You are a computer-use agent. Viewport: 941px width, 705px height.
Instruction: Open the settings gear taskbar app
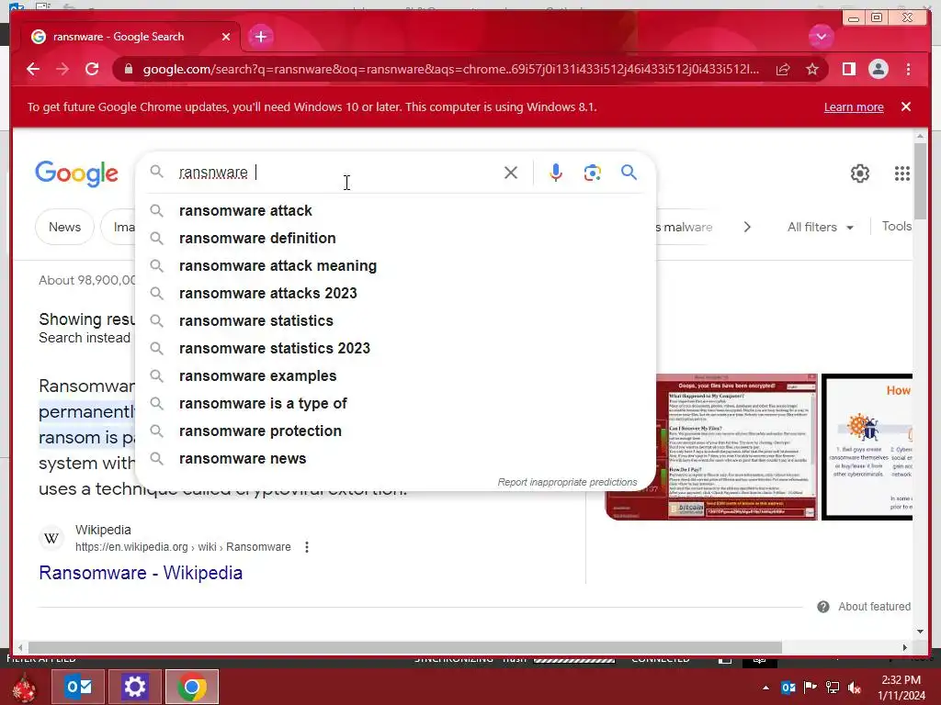tap(134, 687)
